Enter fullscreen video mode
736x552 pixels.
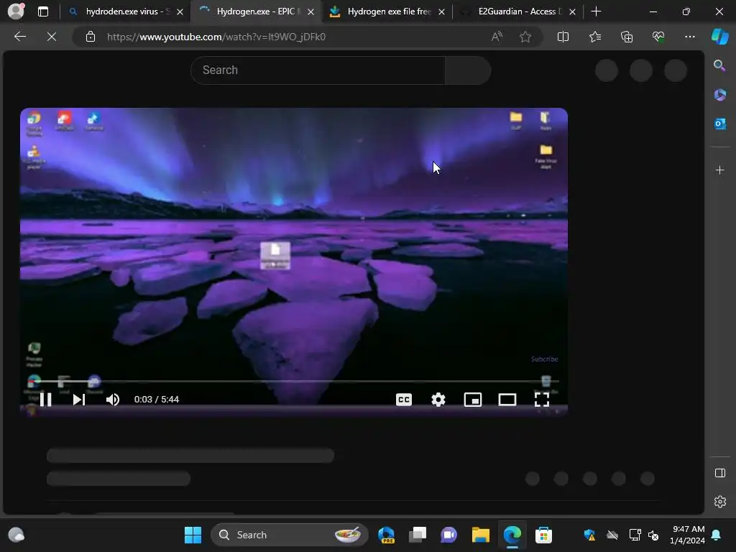(x=542, y=400)
